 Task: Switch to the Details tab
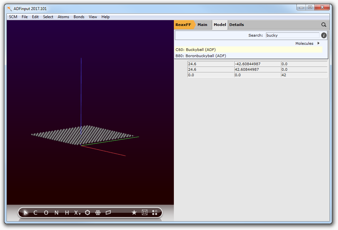click(x=236, y=25)
